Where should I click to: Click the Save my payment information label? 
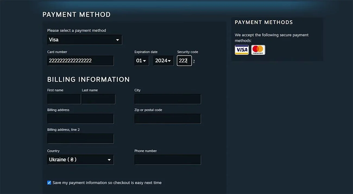[x=107, y=183]
